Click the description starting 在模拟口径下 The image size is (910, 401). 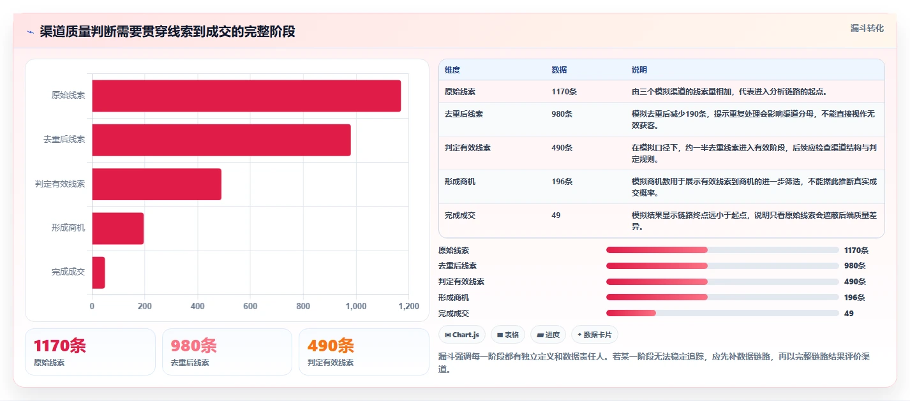point(754,154)
